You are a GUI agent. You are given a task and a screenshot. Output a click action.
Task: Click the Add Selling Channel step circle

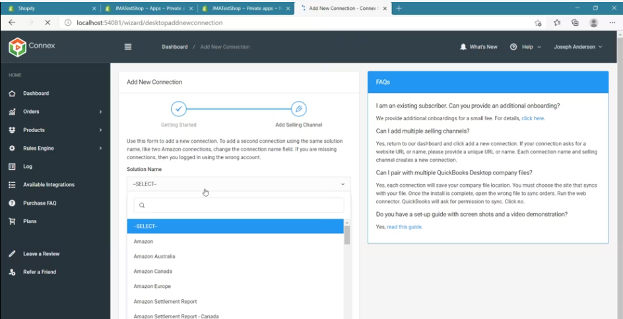click(299, 108)
